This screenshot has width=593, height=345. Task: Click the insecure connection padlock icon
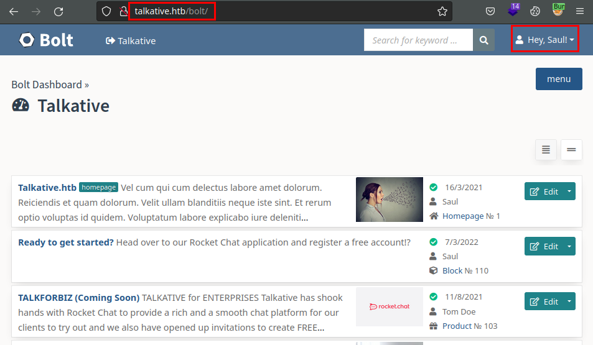coord(123,11)
